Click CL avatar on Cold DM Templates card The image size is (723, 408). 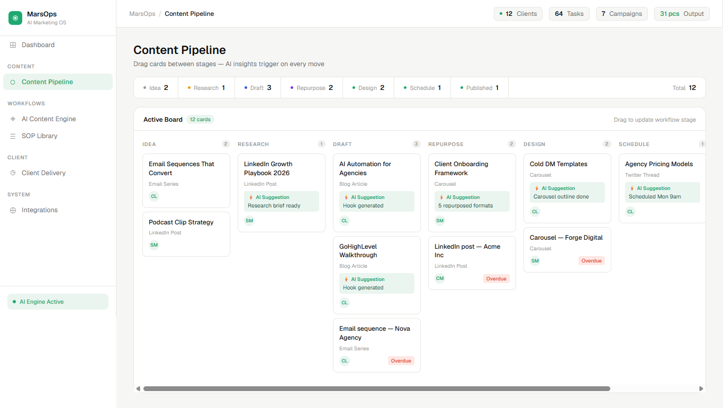[x=535, y=212]
